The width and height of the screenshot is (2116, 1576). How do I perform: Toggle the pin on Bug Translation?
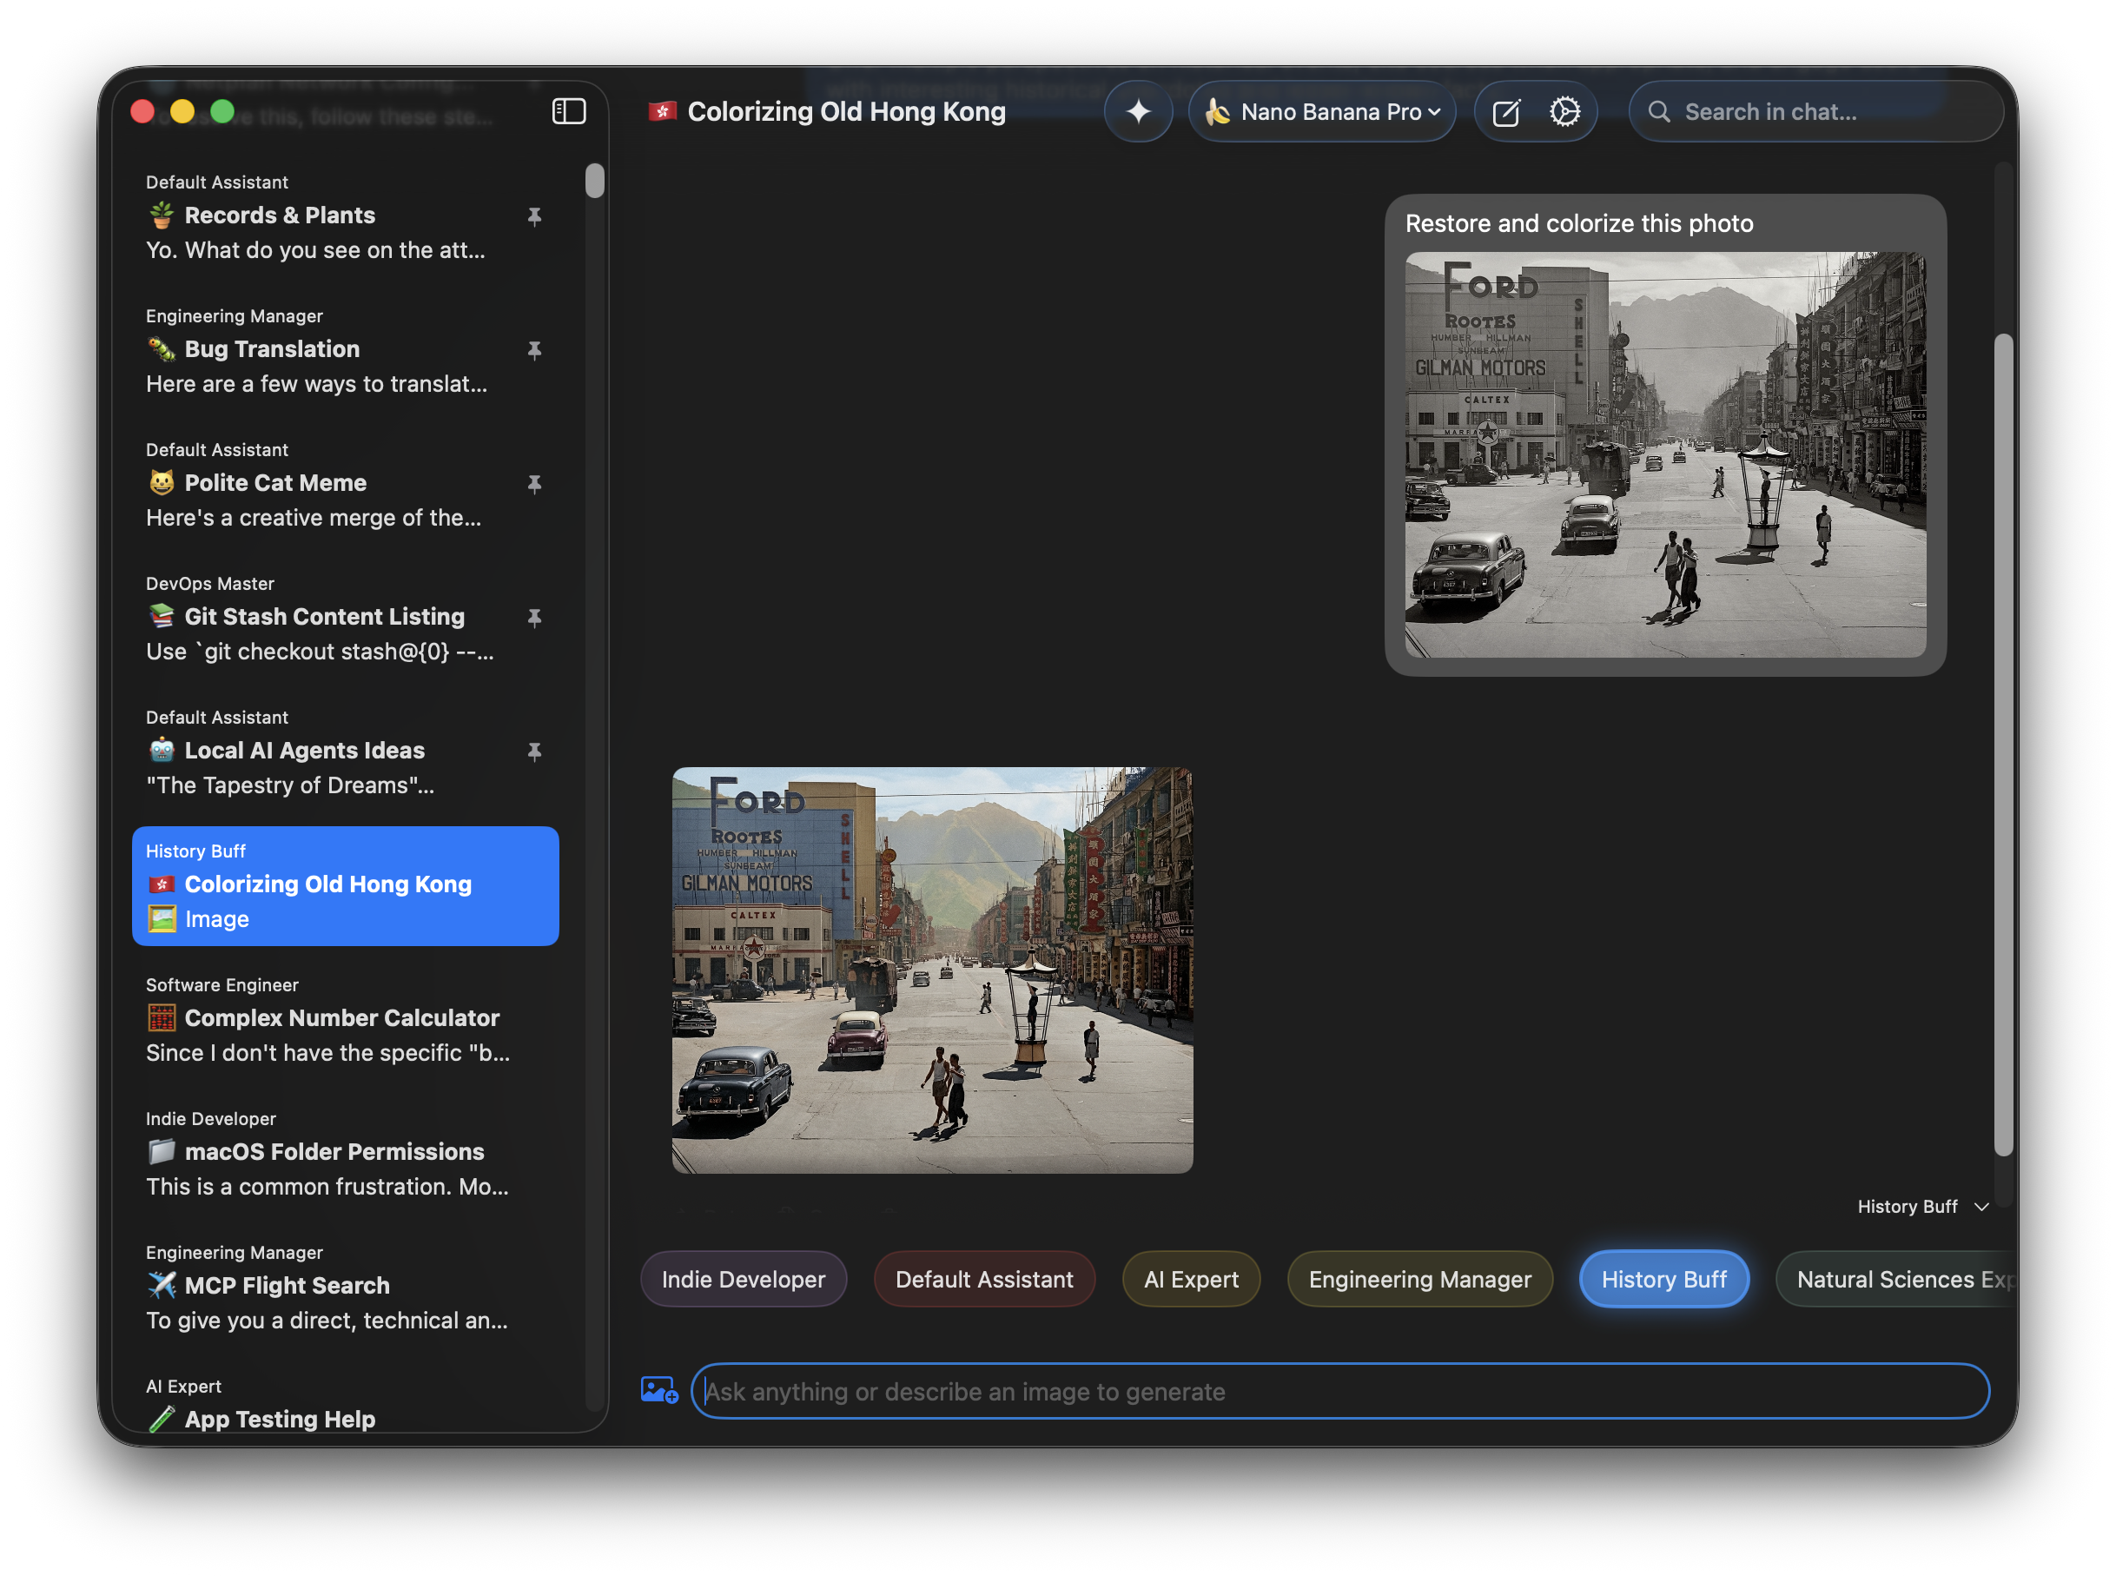click(534, 350)
